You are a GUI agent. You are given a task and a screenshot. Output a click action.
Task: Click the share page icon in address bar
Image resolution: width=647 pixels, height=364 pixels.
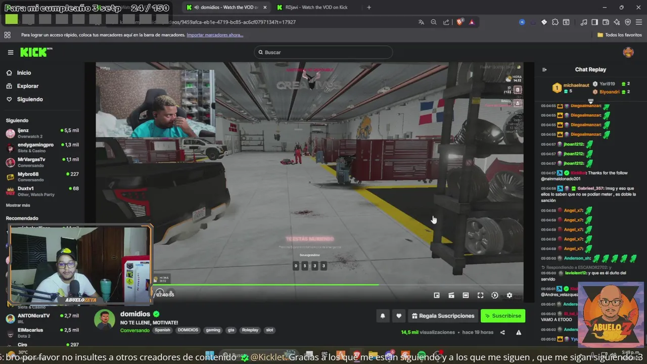click(446, 22)
